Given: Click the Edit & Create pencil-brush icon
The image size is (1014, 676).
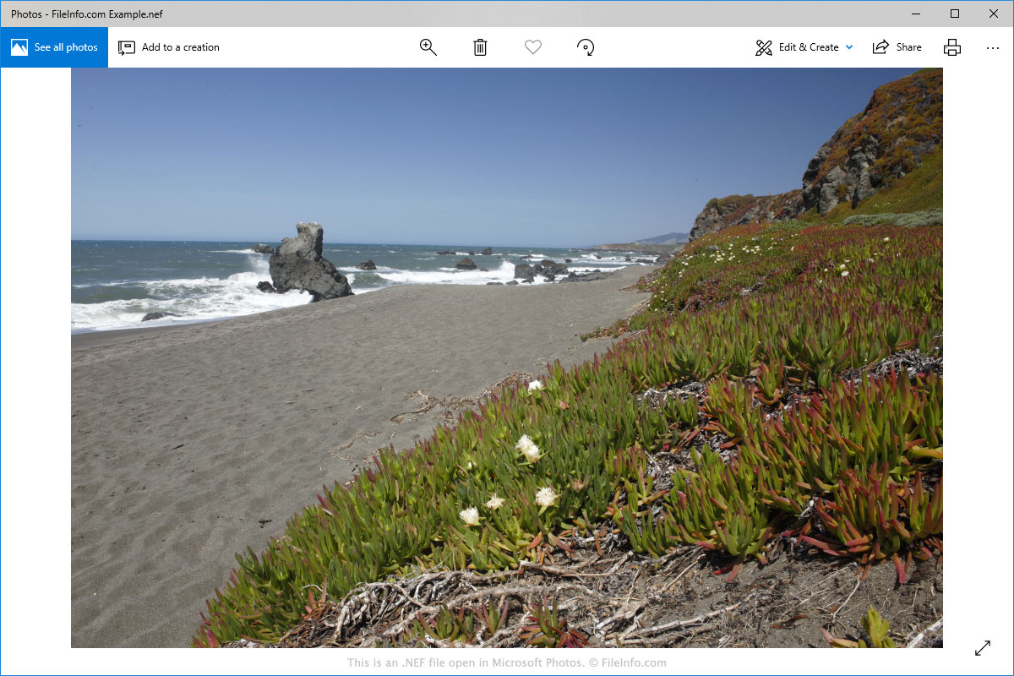Looking at the screenshot, I should (x=764, y=47).
